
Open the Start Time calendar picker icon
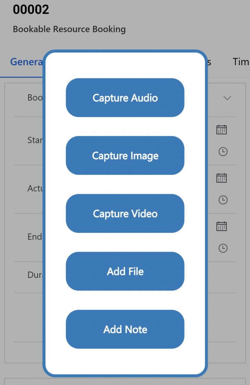(x=221, y=130)
